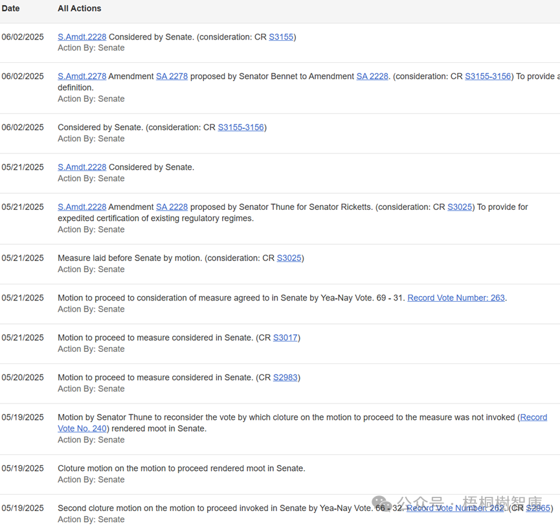Open CR S3155-3156 in the Bennet amendment row
This screenshot has height=526, width=560.
(487, 76)
